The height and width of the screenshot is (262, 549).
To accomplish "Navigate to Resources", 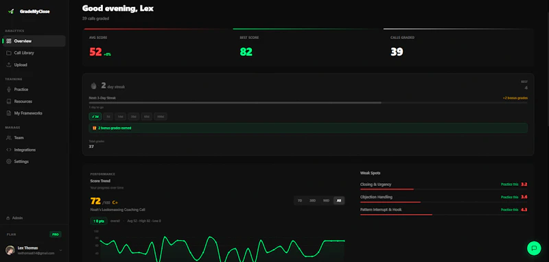I will pyautogui.click(x=34, y=101).
